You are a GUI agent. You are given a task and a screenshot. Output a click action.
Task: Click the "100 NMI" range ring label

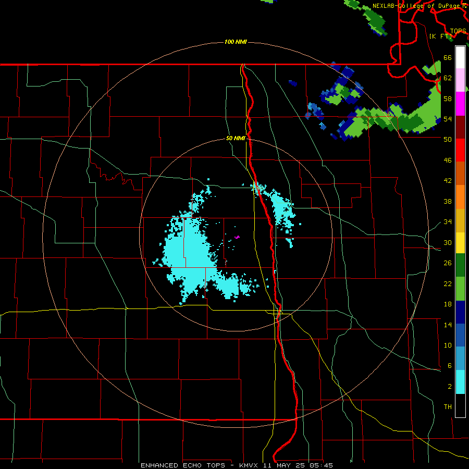click(x=236, y=42)
